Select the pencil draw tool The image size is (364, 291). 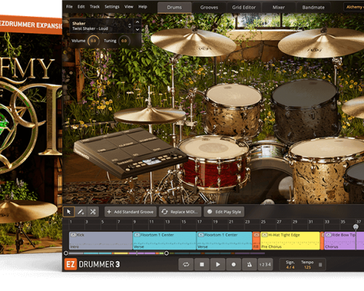pyautogui.click(x=81, y=212)
